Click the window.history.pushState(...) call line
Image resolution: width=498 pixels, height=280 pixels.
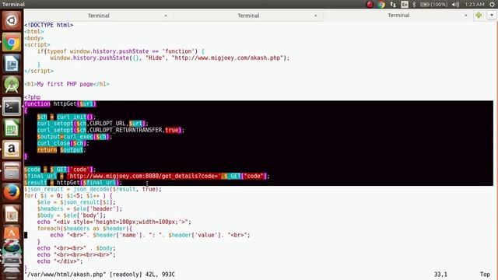(x=170, y=58)
